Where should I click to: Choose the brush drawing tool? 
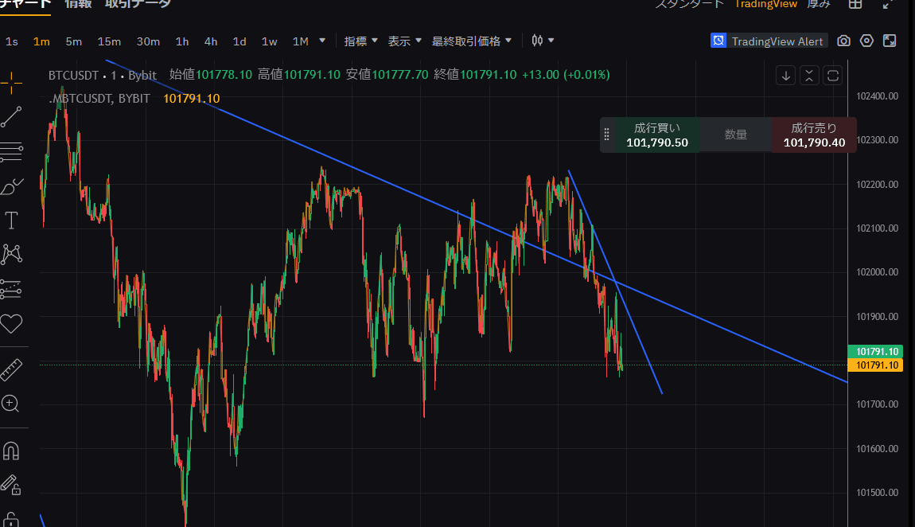pyautogui.click(x=11, y=186)
